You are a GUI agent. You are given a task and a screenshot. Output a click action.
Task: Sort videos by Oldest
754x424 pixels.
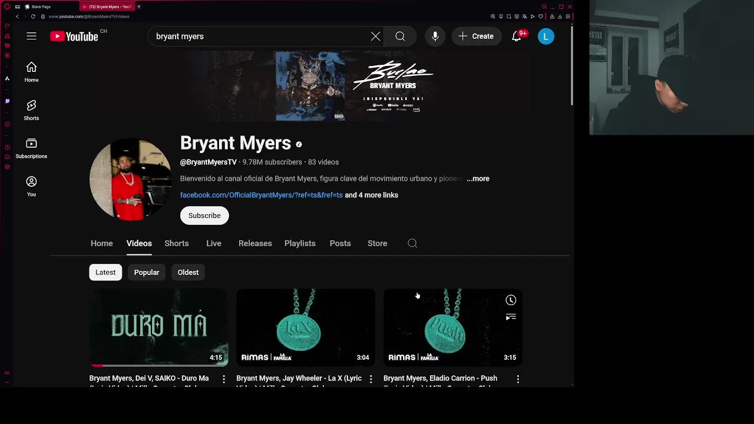click(x=188, y=272)
